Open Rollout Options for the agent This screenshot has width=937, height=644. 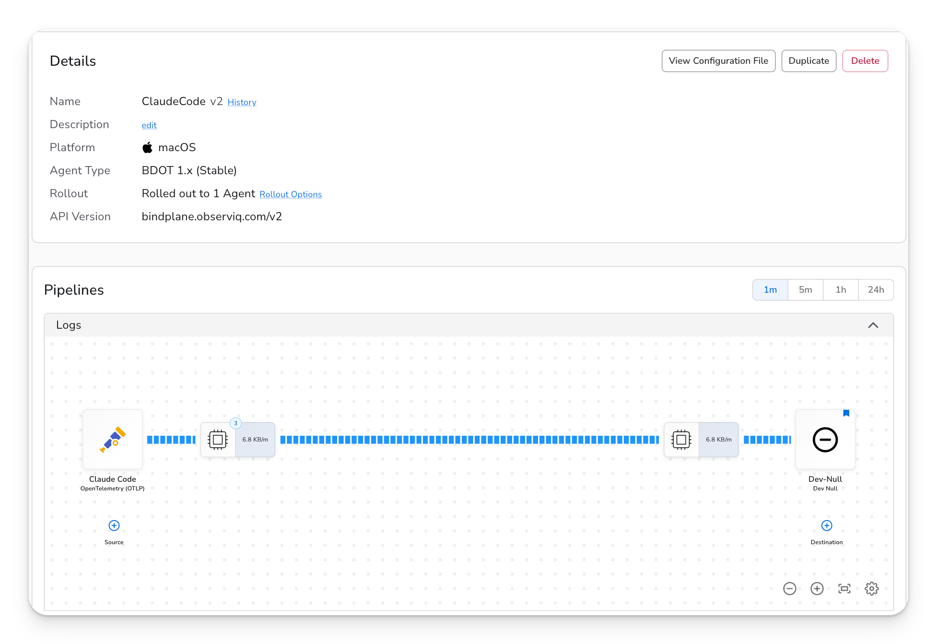click(290, 194)
